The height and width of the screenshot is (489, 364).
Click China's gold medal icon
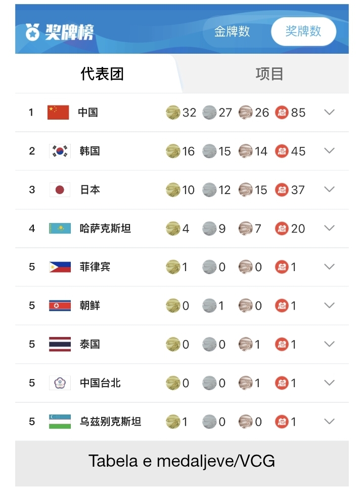(173, 112)
